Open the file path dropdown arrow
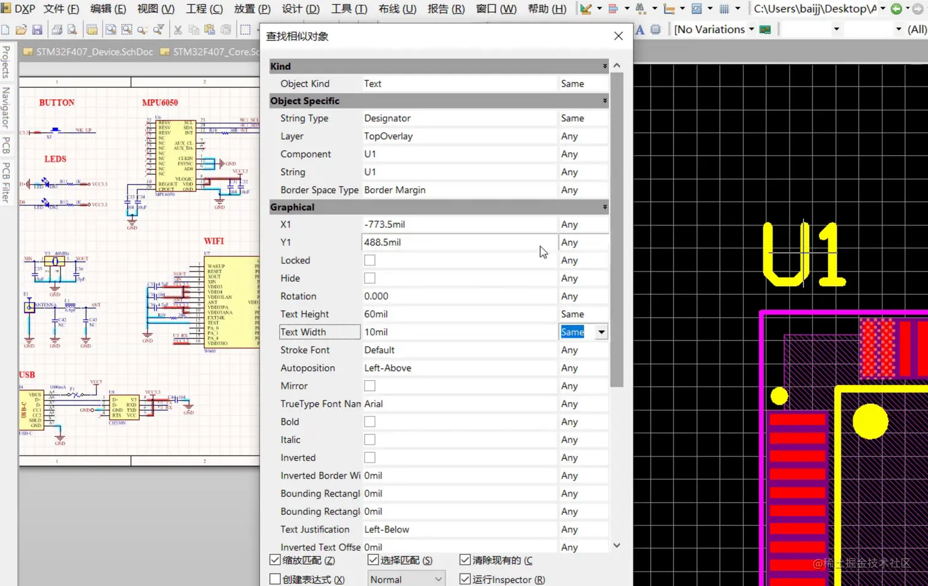The width and height of the screenshot is (928, 586). (x=883, y=9)
